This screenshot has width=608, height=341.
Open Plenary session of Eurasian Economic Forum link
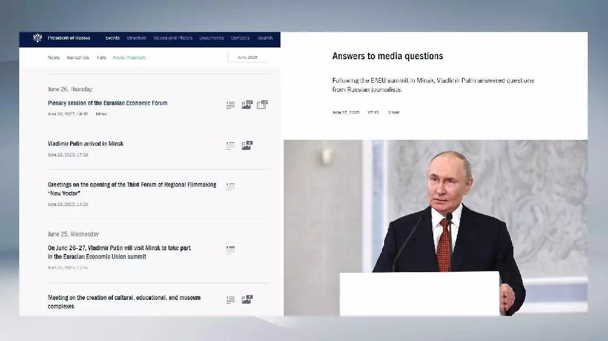(107, 103)
